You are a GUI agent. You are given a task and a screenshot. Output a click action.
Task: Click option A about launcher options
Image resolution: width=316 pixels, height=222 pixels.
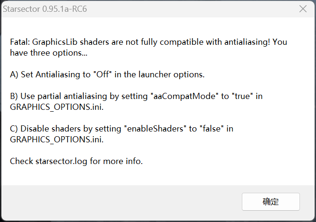107,74
